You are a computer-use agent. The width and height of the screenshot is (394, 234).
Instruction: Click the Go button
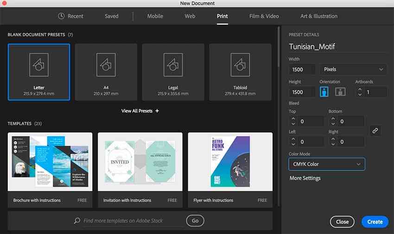pyautogui.click(x=195, y=221)
